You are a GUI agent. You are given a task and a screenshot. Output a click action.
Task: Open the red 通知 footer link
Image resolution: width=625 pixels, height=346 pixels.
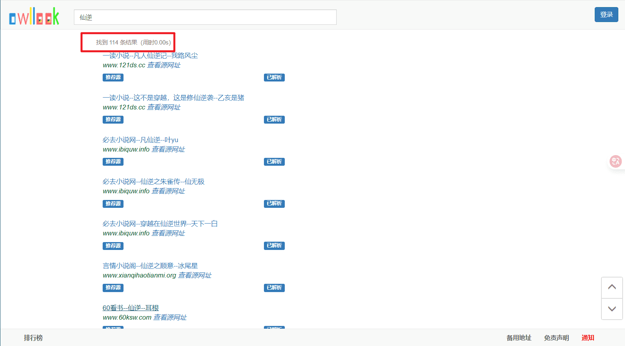pyautogui.click(x=588, y=338)
